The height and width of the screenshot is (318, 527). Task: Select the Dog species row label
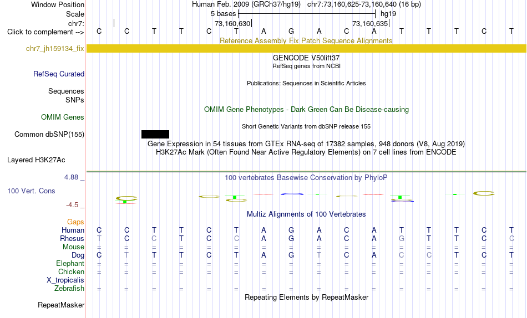78,255
